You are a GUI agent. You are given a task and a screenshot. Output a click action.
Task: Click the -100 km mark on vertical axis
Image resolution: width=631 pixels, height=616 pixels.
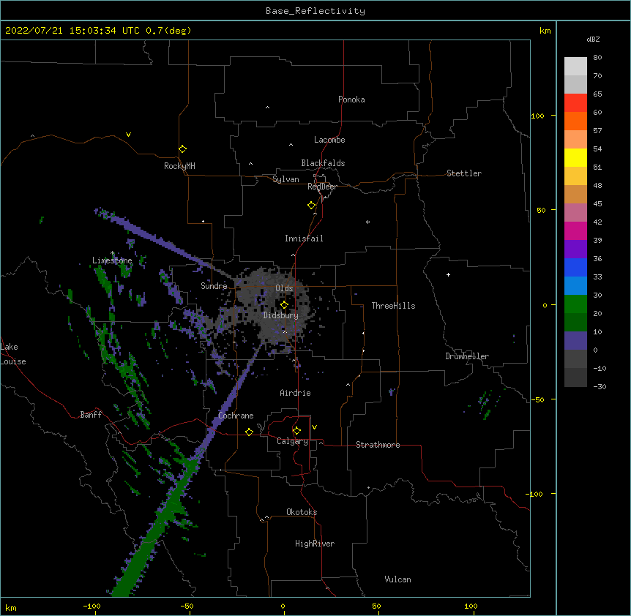click(x=535, y=494)
